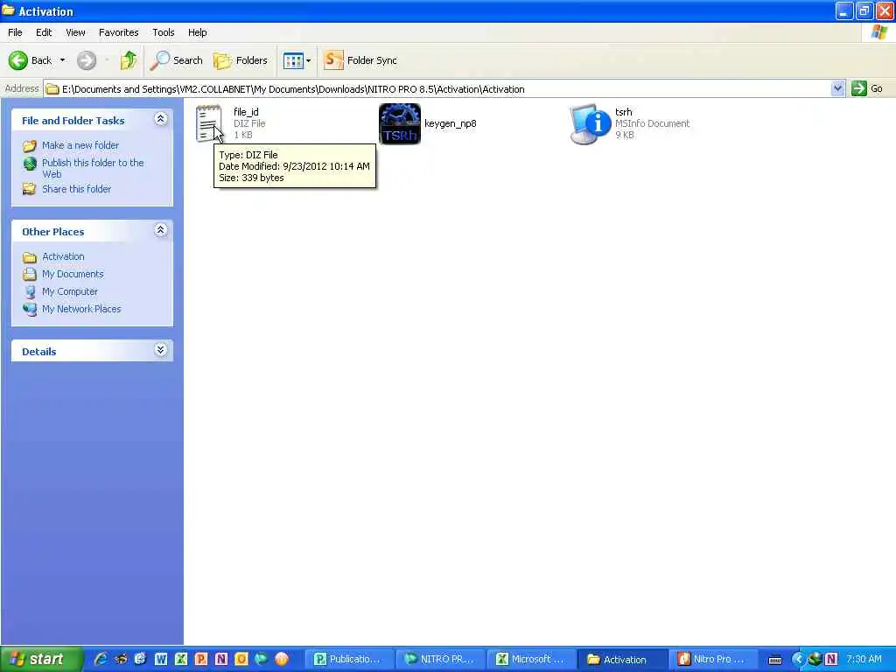Collapse the File and Folder Tasks panel
Screen dimensions: 896x672
point(161,119)
